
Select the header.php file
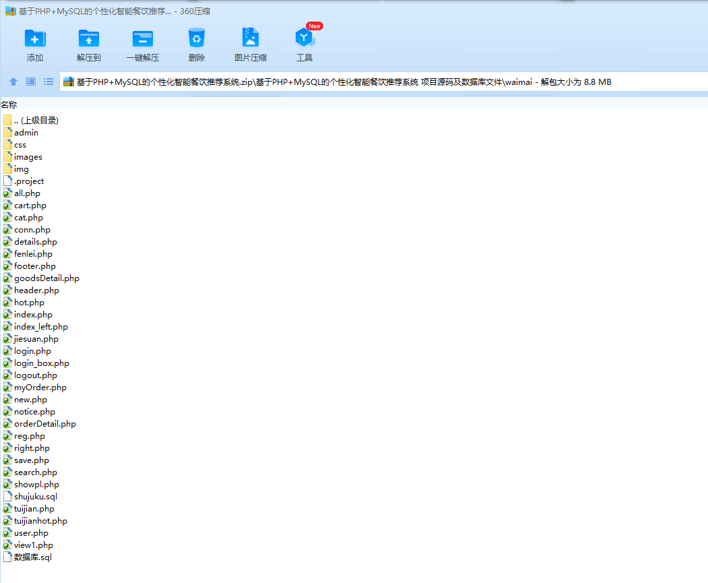click(31, 290)
